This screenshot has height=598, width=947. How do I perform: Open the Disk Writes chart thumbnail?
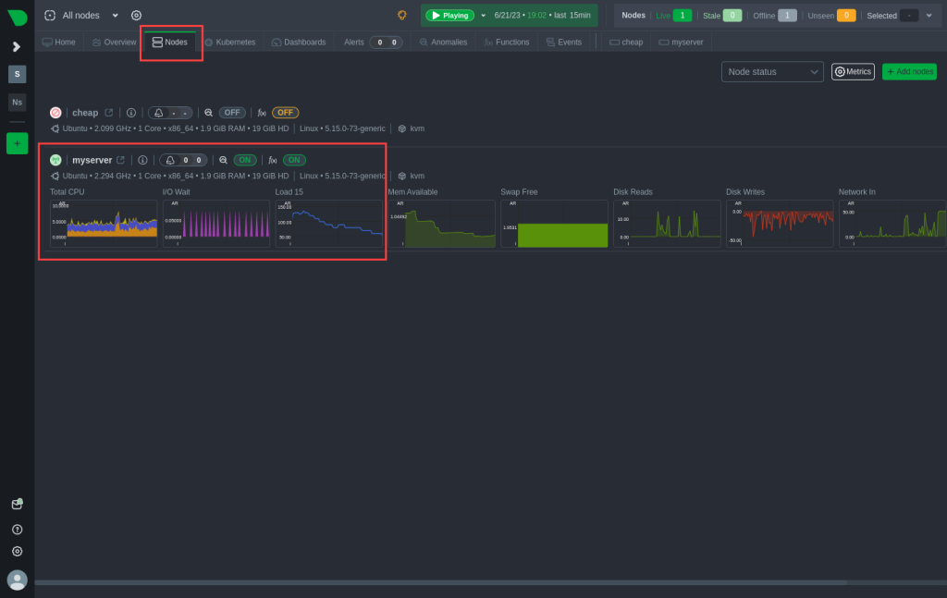click(780, 224)
